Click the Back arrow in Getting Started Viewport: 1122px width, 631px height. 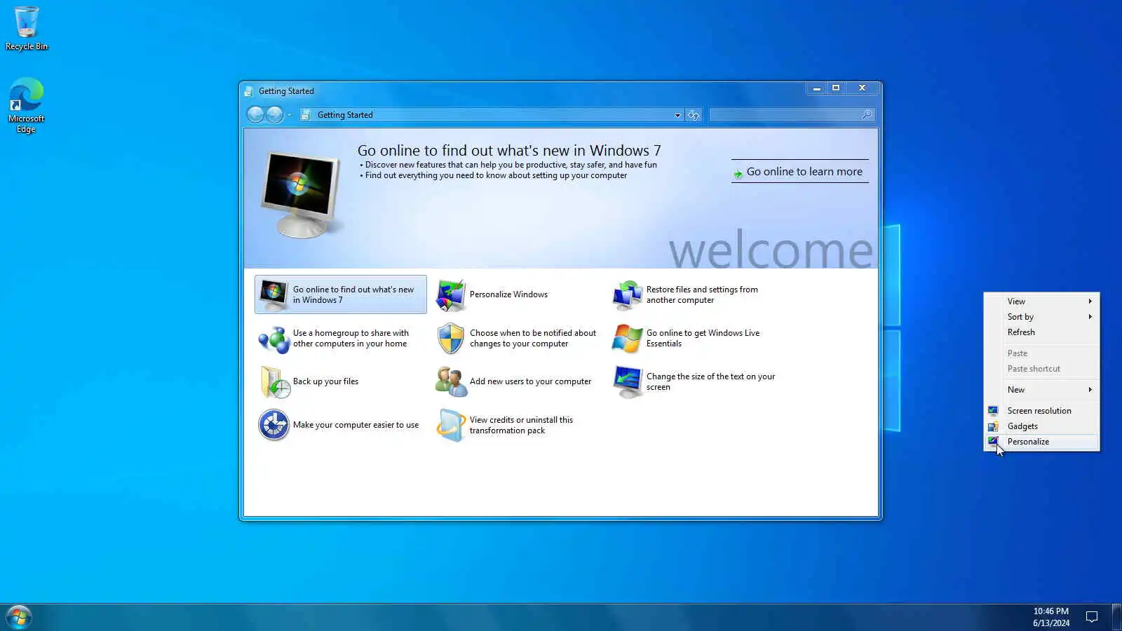click(x=255, y=115)
